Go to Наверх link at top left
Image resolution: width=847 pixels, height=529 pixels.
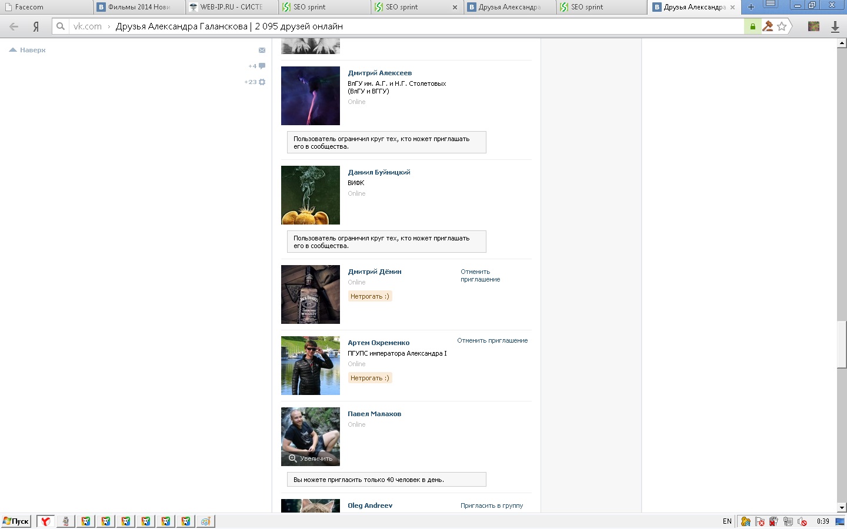pyautogui.click(x=28, y=50)
